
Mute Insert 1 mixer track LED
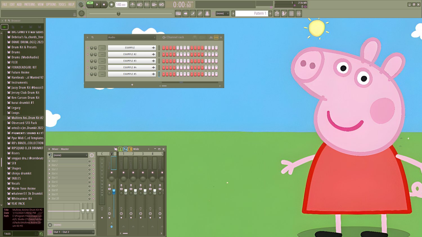124,172
